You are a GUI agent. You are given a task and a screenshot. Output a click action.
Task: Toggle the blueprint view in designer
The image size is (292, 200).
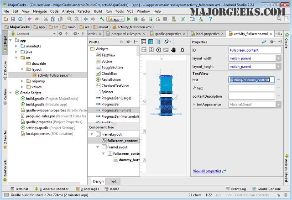tap(151, 42)
